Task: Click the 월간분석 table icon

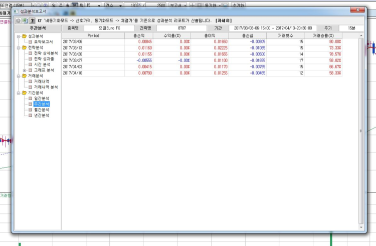Action: tap(30, 109)
